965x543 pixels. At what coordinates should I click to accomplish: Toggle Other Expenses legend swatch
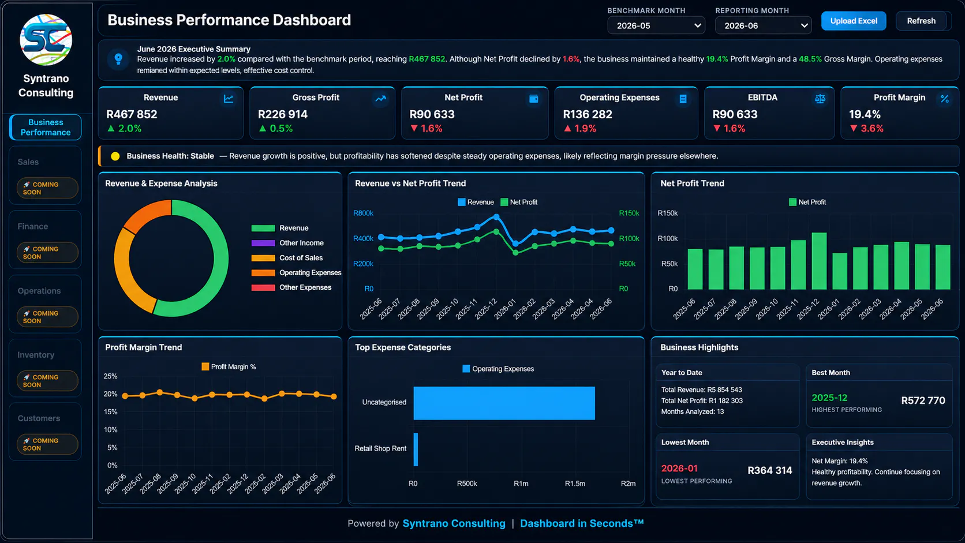tap(263, 287)
